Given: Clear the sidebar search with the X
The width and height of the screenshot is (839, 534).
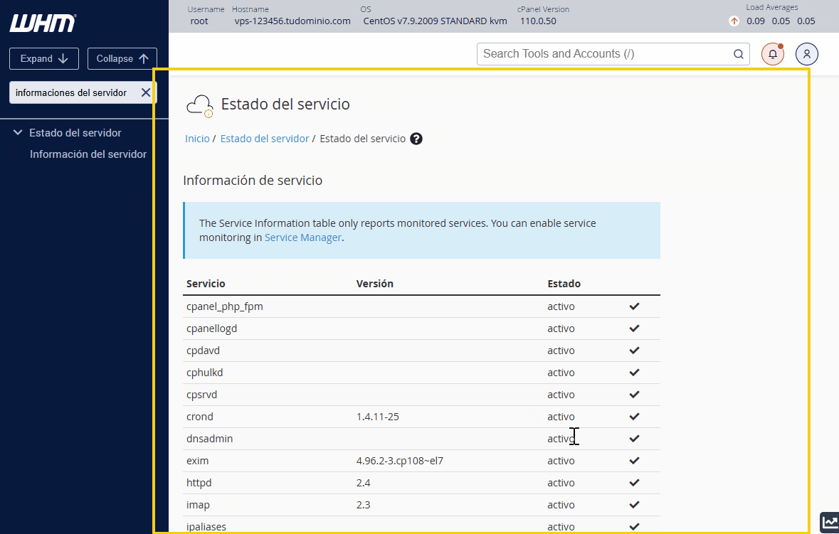Looking at the screenshot, I should [x=146, y=92].
